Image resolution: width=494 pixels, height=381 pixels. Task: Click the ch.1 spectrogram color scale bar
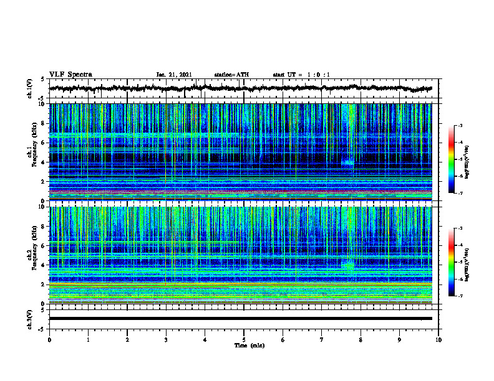click(x=451, y=159)
